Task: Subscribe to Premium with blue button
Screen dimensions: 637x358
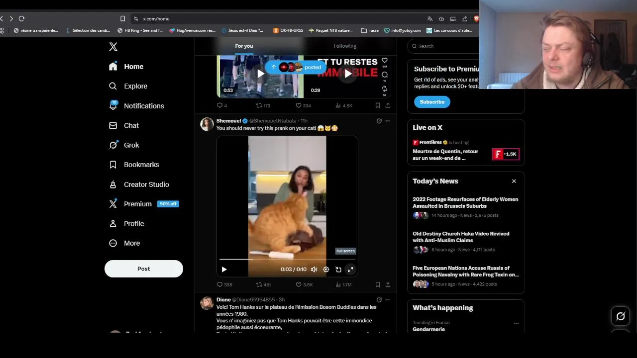Action: click(432, 102)
